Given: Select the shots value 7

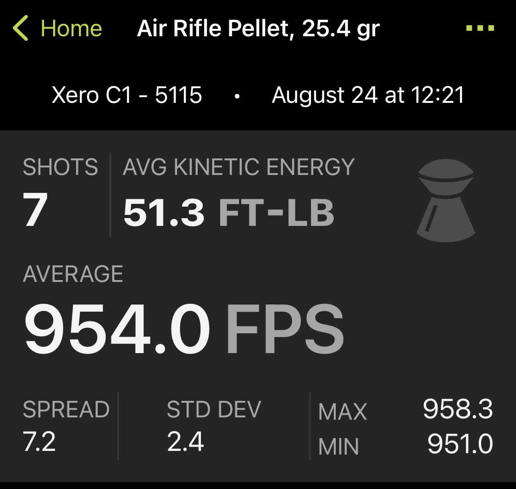Looking at the screenshot, I should pyautogui.click(x=35, y=209).
